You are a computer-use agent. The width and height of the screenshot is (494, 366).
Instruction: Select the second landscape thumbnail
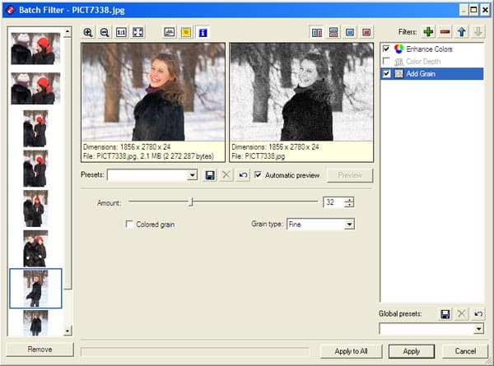point(35,89)
